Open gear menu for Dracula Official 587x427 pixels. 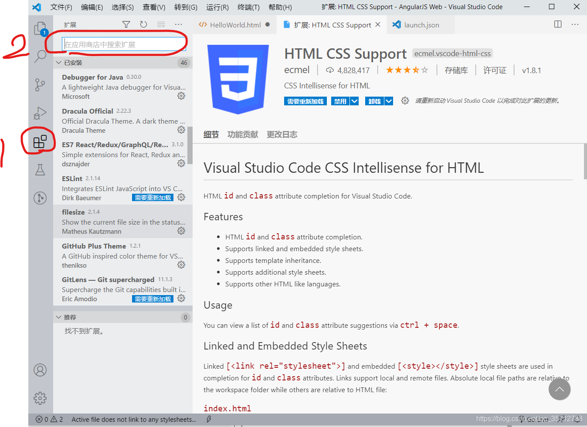click(181, 130)
